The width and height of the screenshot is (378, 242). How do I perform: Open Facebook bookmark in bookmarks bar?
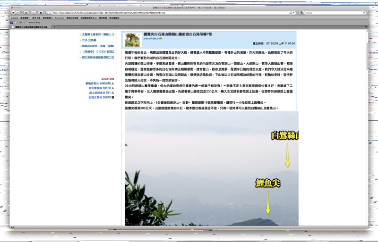click(x=60, y=18)
